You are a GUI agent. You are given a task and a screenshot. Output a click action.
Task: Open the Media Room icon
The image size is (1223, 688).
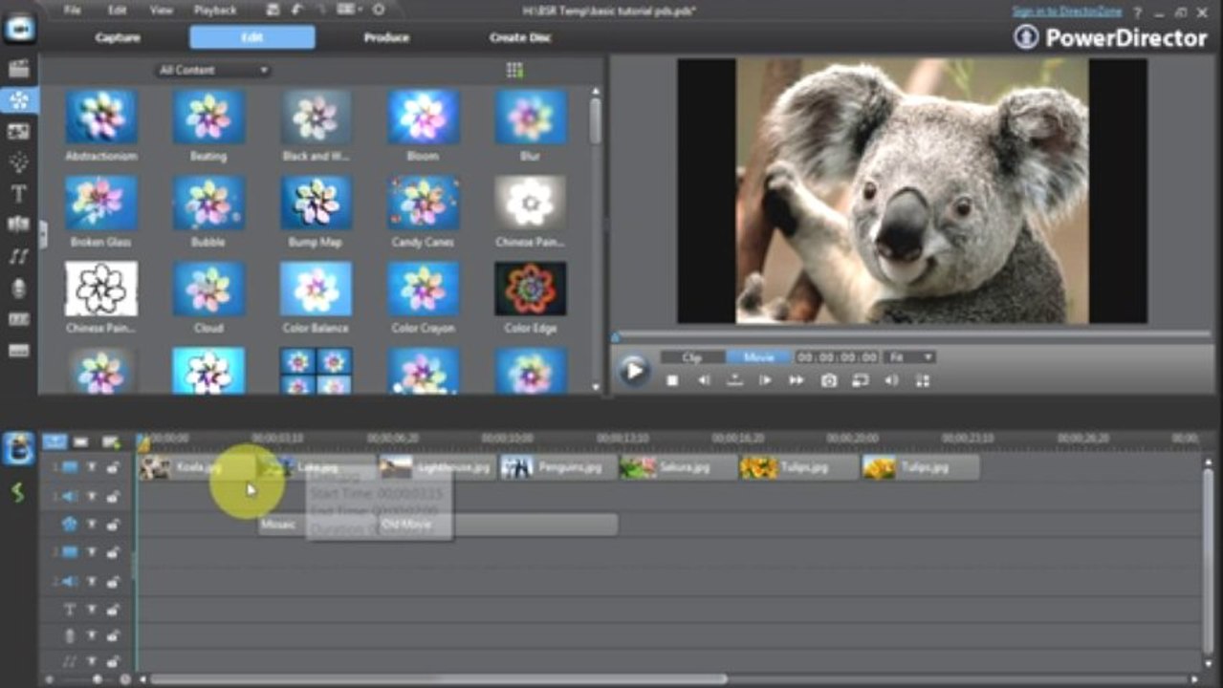click(18, 69)
